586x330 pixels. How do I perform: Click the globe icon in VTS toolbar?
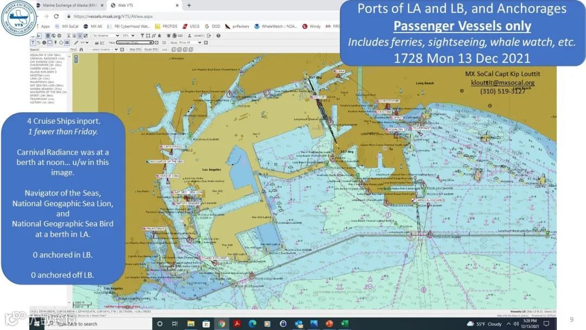(x=53, y=35)
